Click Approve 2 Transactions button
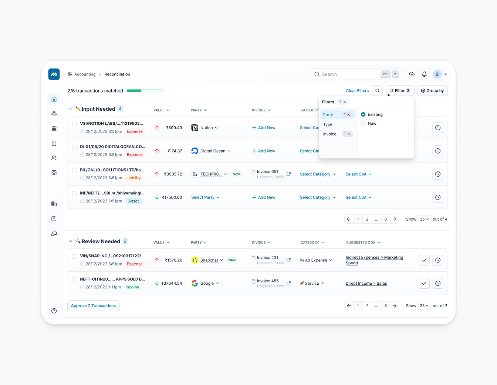 [x=93, y=306]
